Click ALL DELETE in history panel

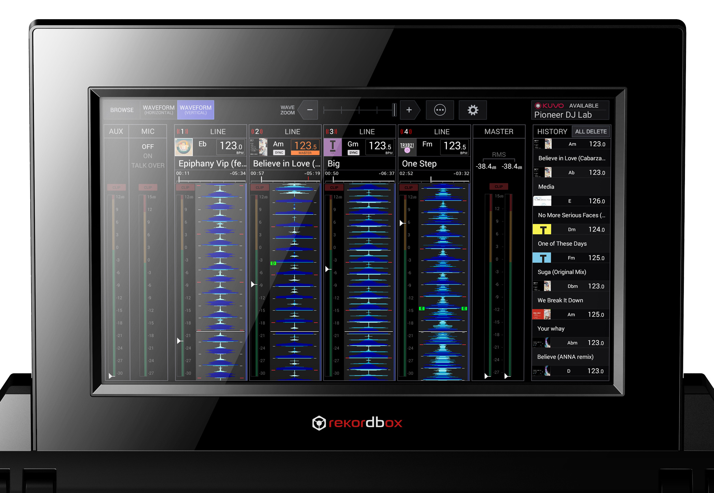click(x=591, y=131)
